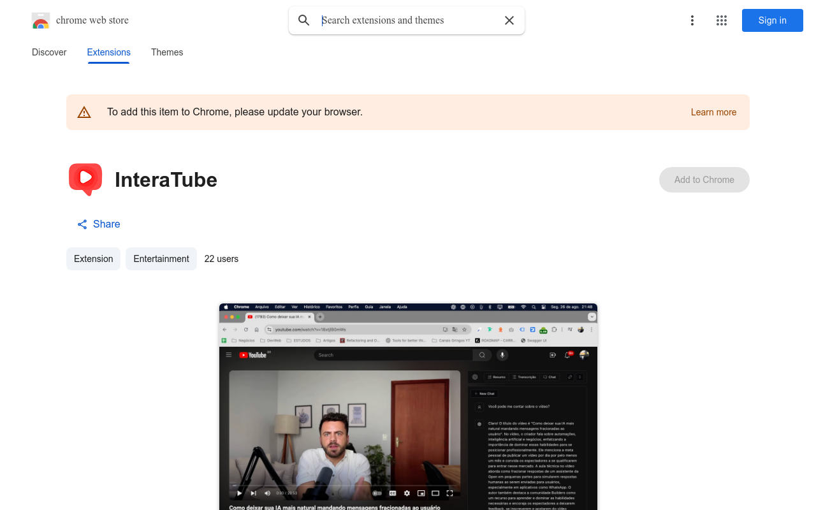Select the Extensions tab
Viewport: 816px width, 510px height.
tap(109, 52)
